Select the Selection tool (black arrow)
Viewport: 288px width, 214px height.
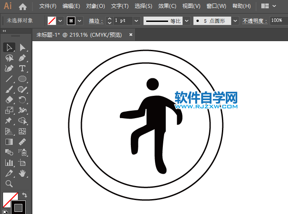tap(9, 47)
